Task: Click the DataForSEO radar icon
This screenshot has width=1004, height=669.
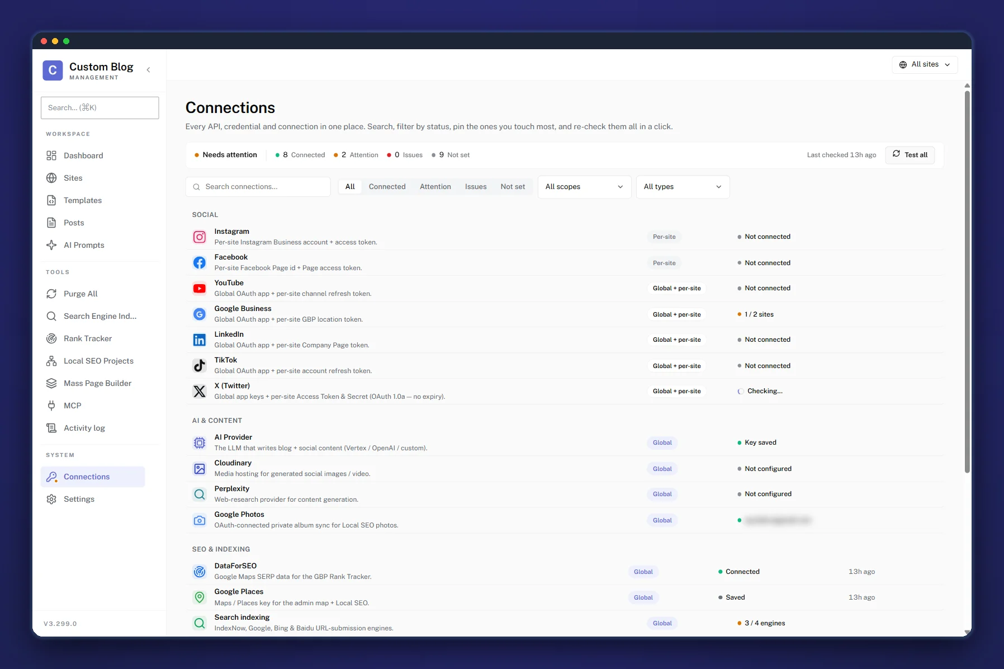Action: 200,571
